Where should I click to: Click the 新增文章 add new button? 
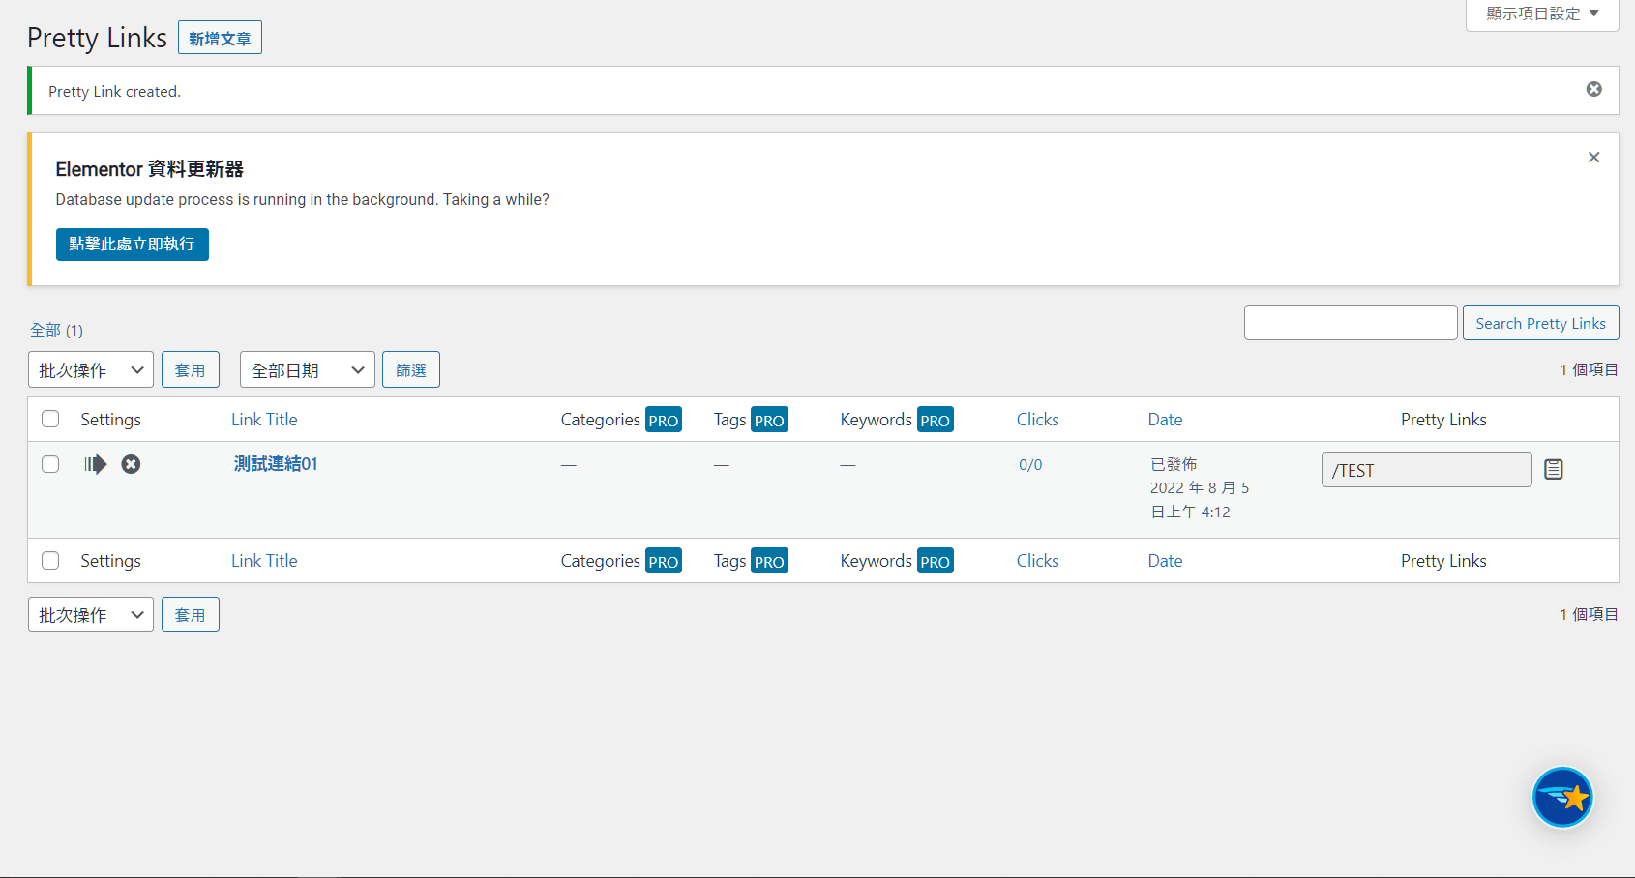click(220, 38)
